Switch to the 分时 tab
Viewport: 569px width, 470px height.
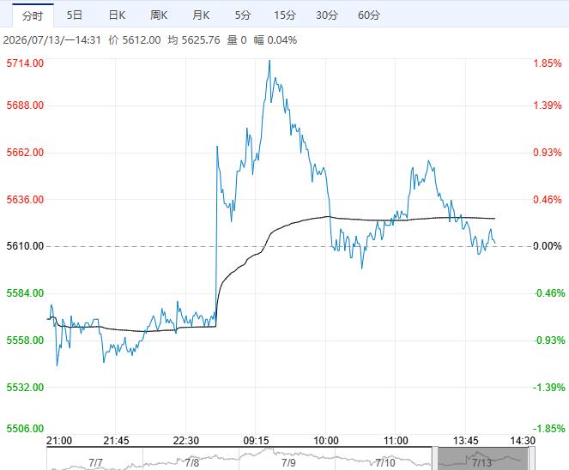click(x=33, y=15)
